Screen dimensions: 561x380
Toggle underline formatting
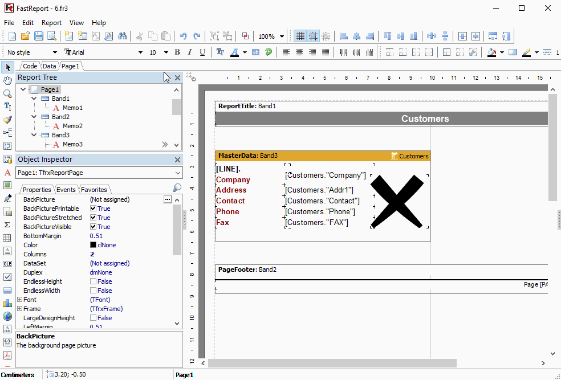202,52
